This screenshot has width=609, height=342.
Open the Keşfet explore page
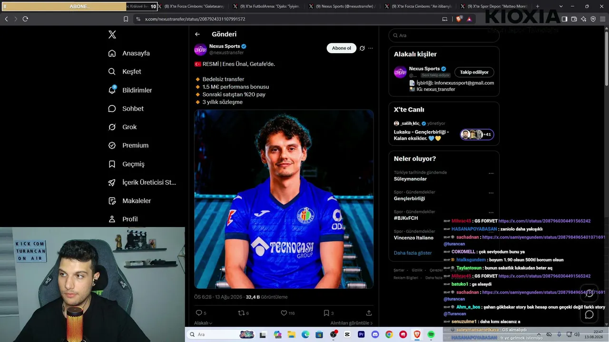click(125, 72)
